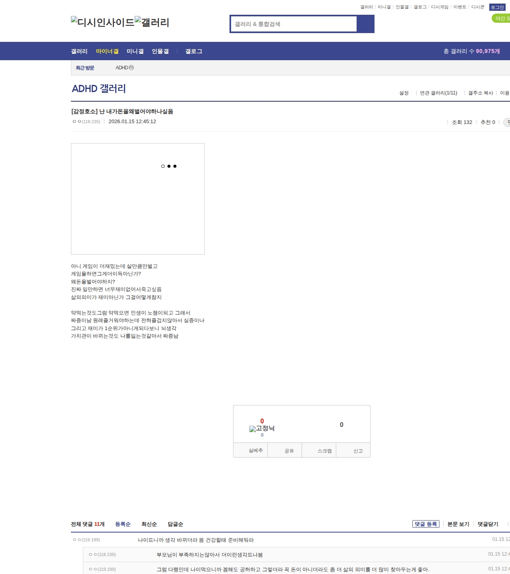Click the 공유 share icon
510x574 pixels.
(x=285, y=450)
